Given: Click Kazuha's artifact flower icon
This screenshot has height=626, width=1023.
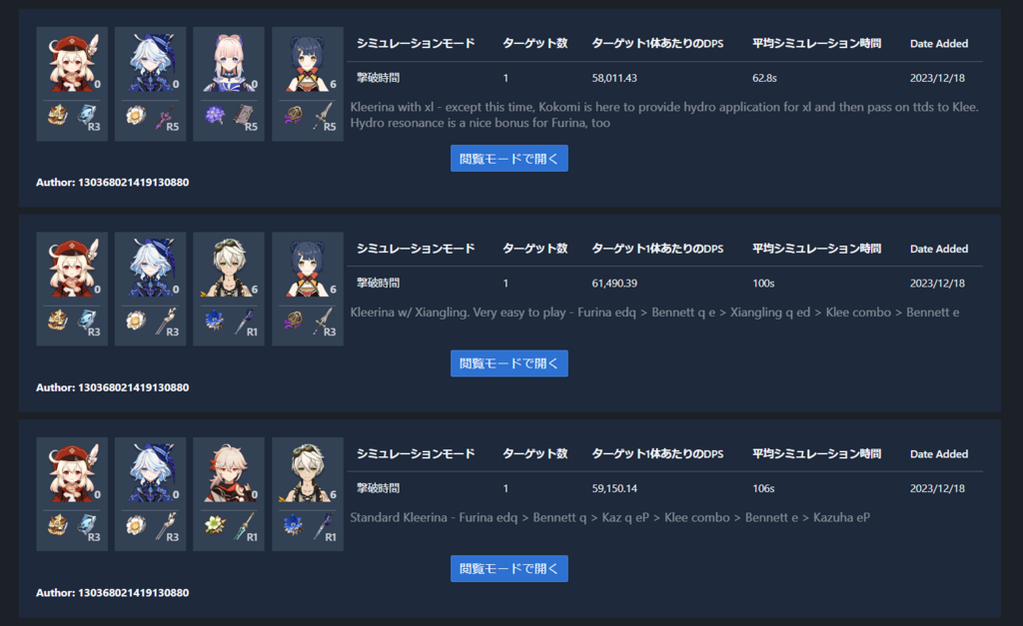Looking at the screenshot, I should [x=215, y=525].
